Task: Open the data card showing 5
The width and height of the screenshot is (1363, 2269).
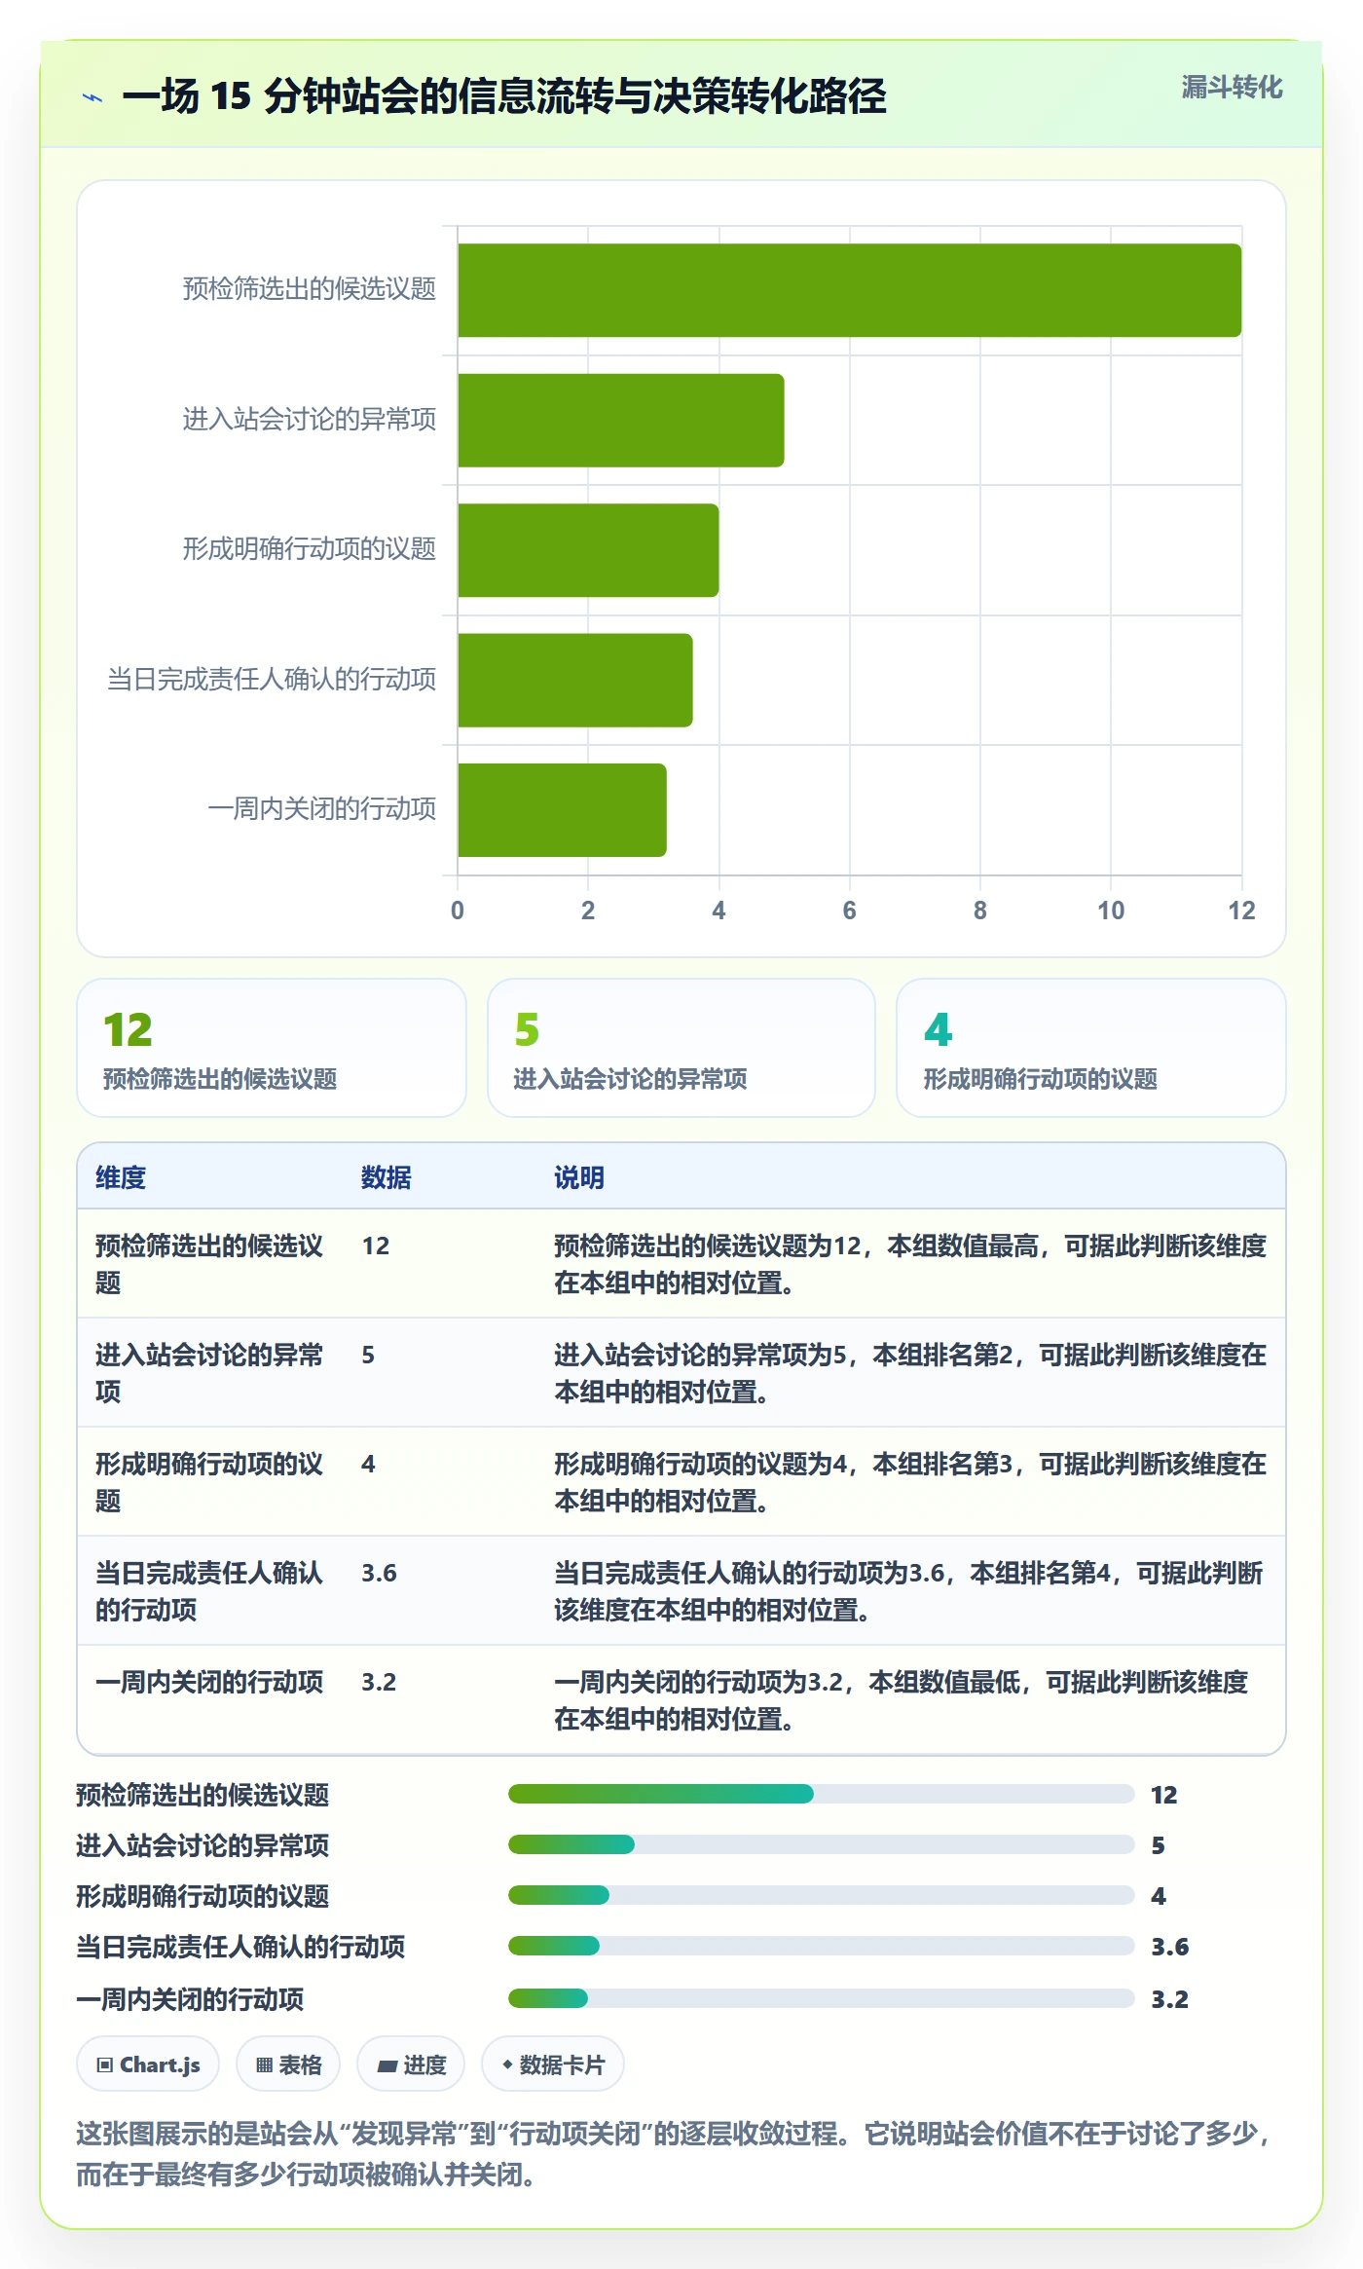Action: click(681, 1048)
